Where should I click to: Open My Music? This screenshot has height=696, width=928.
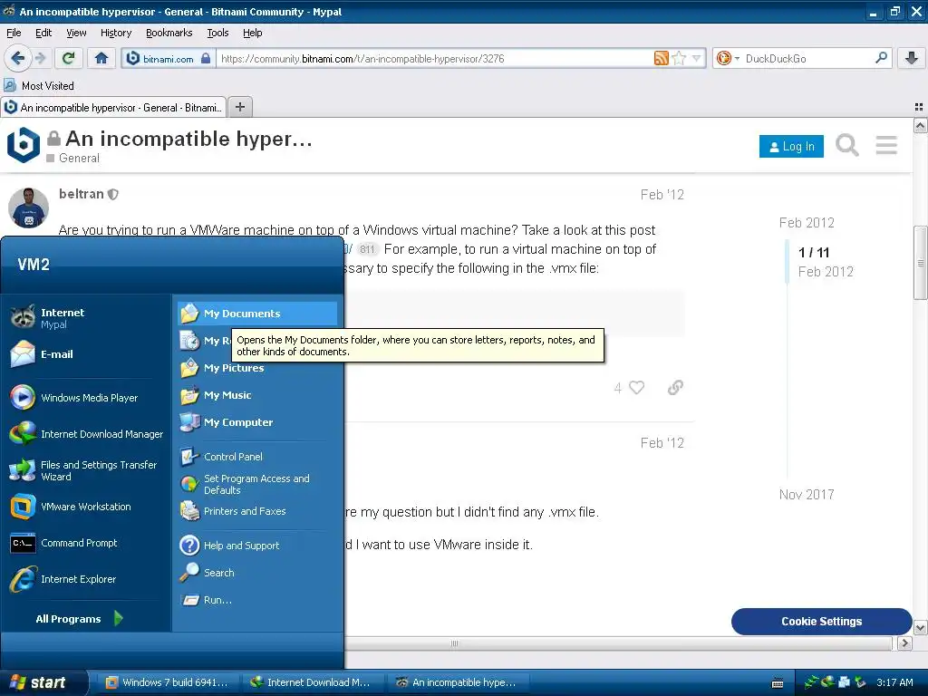click(257, 395)
